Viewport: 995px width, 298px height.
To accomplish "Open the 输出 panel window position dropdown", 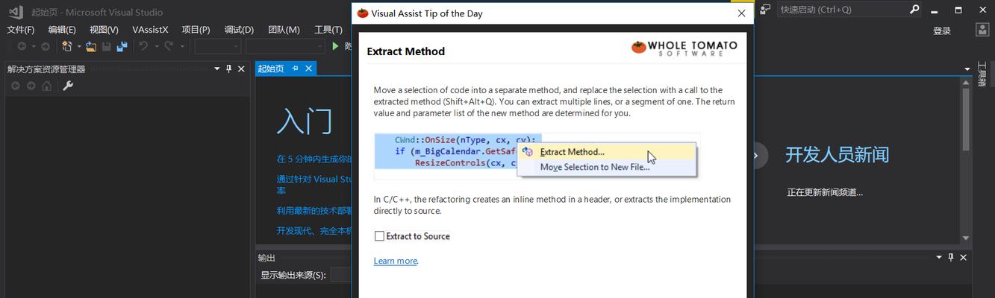I will coord(939,257).
